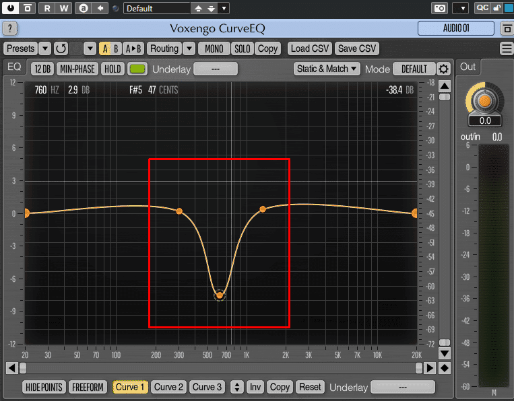Image resolution: width=514 pixels, height=401 pixels.
Task: Open the Presets menu
Action: [x=20, y=48]
